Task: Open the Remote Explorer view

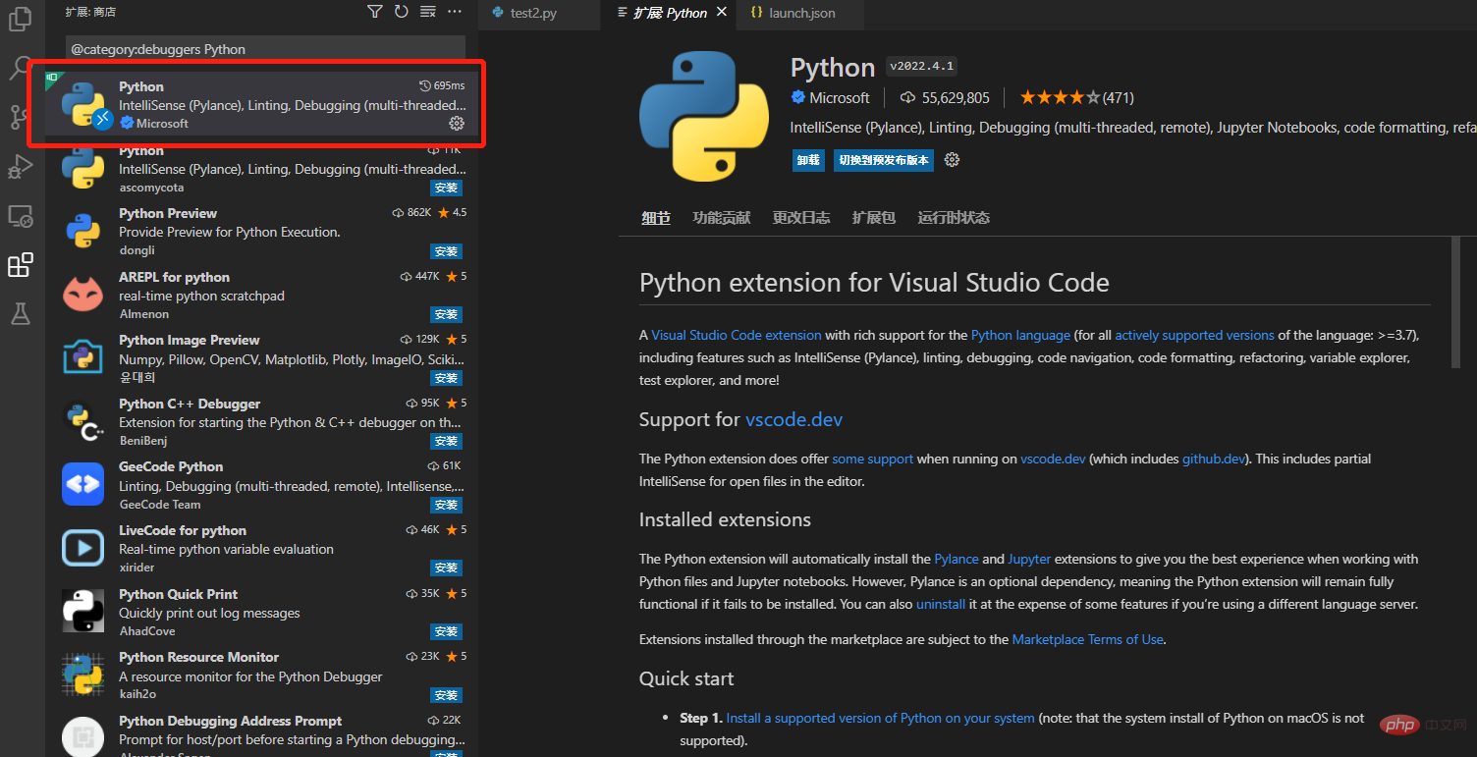Action: (21, 216)
